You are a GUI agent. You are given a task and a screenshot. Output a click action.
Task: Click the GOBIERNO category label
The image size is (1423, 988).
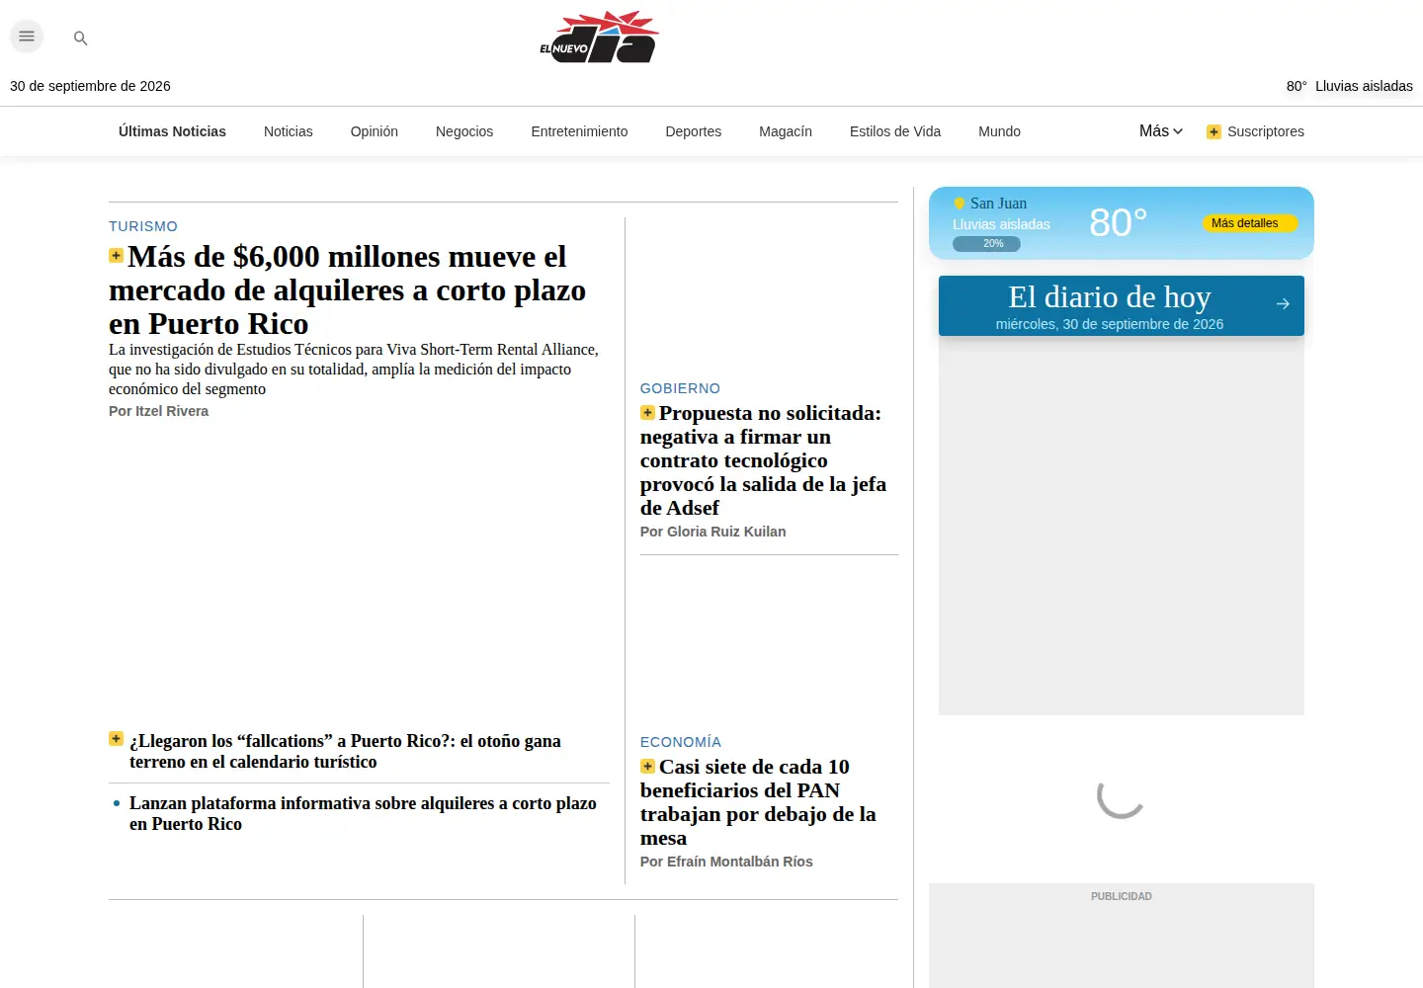pos(681,388)
